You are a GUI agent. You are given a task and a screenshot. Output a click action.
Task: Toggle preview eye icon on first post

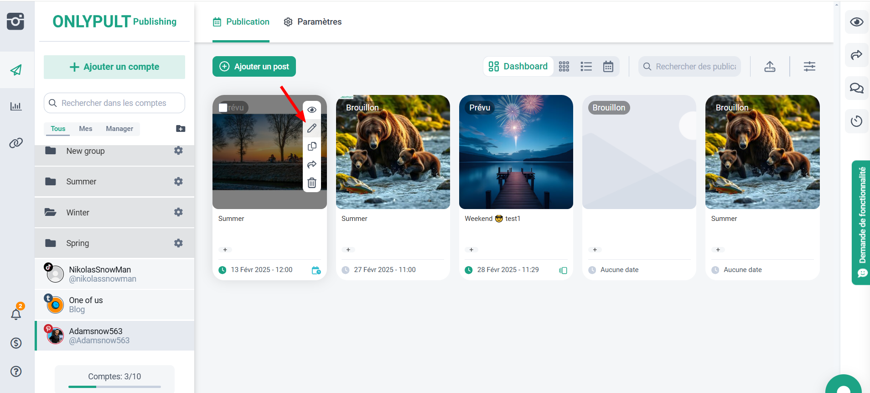[312, 110]
